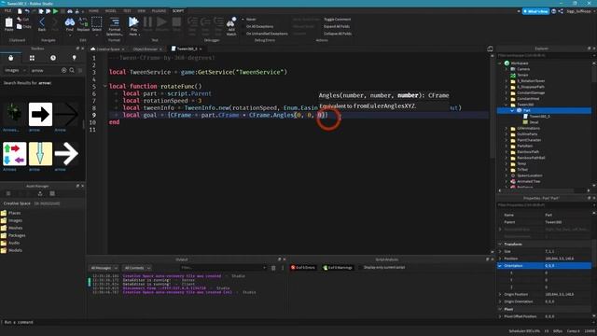Click the Paste clipboard icon

(8, 23)
